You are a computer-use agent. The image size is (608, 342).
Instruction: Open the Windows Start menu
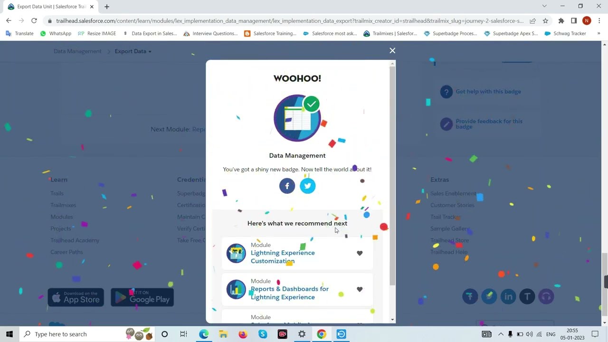click(x=9, y=334)
